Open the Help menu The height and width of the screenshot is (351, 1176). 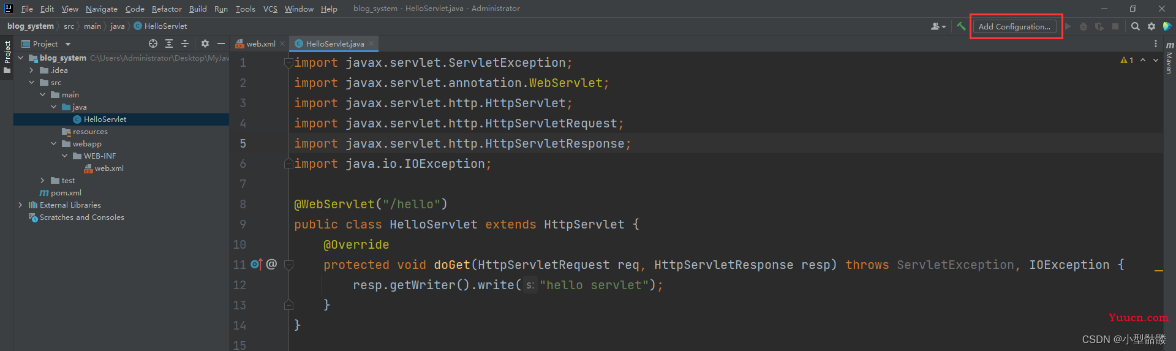pos(329,9)
